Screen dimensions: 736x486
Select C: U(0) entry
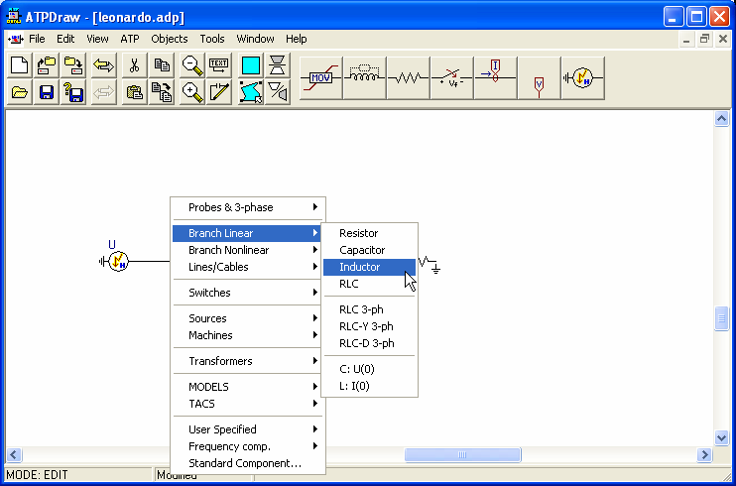tap(369, 370)
